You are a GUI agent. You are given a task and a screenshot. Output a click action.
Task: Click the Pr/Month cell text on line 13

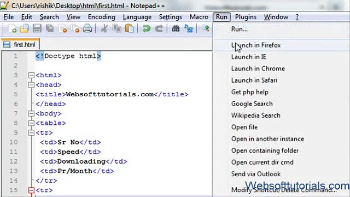pyautogui.click(x=75, y=171)
